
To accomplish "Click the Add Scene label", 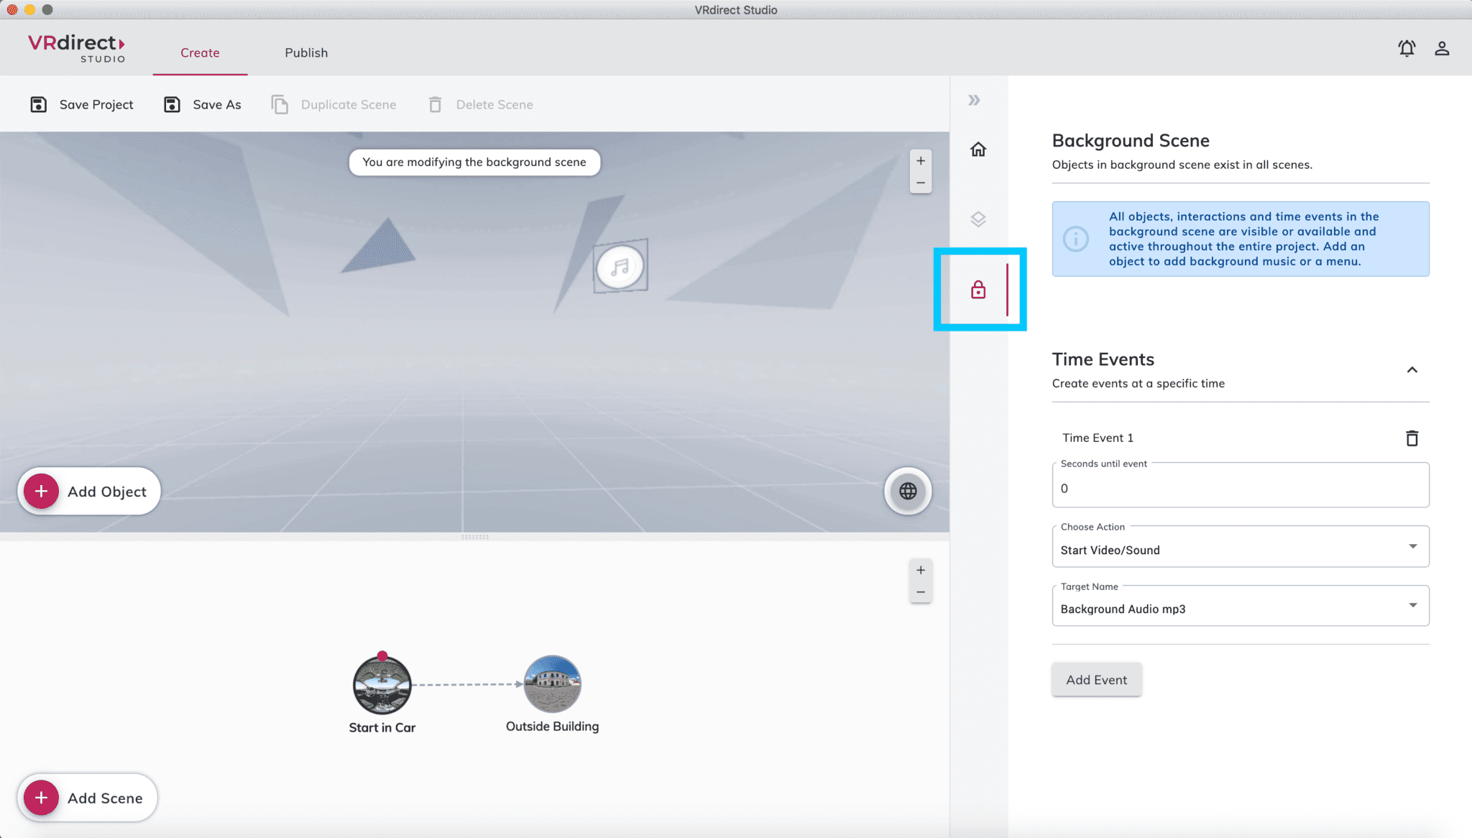I will pos(105,798).
